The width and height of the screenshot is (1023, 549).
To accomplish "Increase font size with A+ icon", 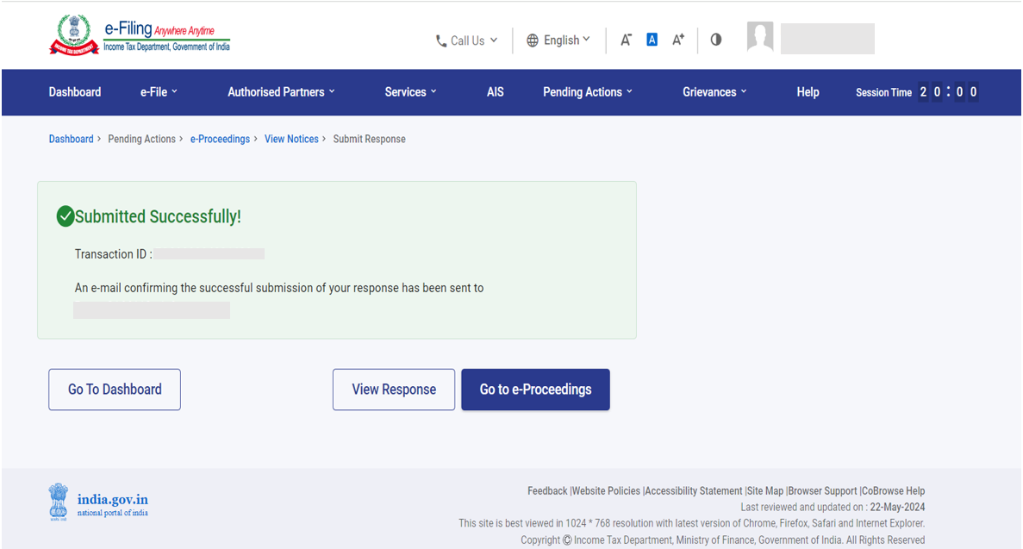I will (x=678, y=40).
